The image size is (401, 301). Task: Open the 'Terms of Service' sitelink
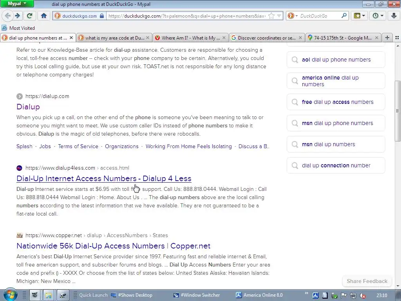pyautogui.click(x=78, y=147)
